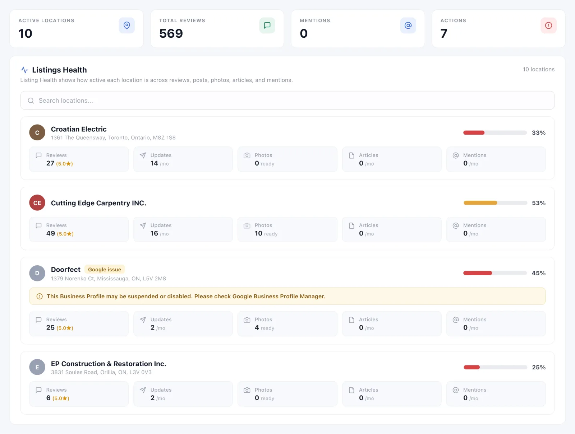This screenshot has width=575, height=434.
Task: Click the Google issue badge on Doorfect
Action: [x=105, y=270]
